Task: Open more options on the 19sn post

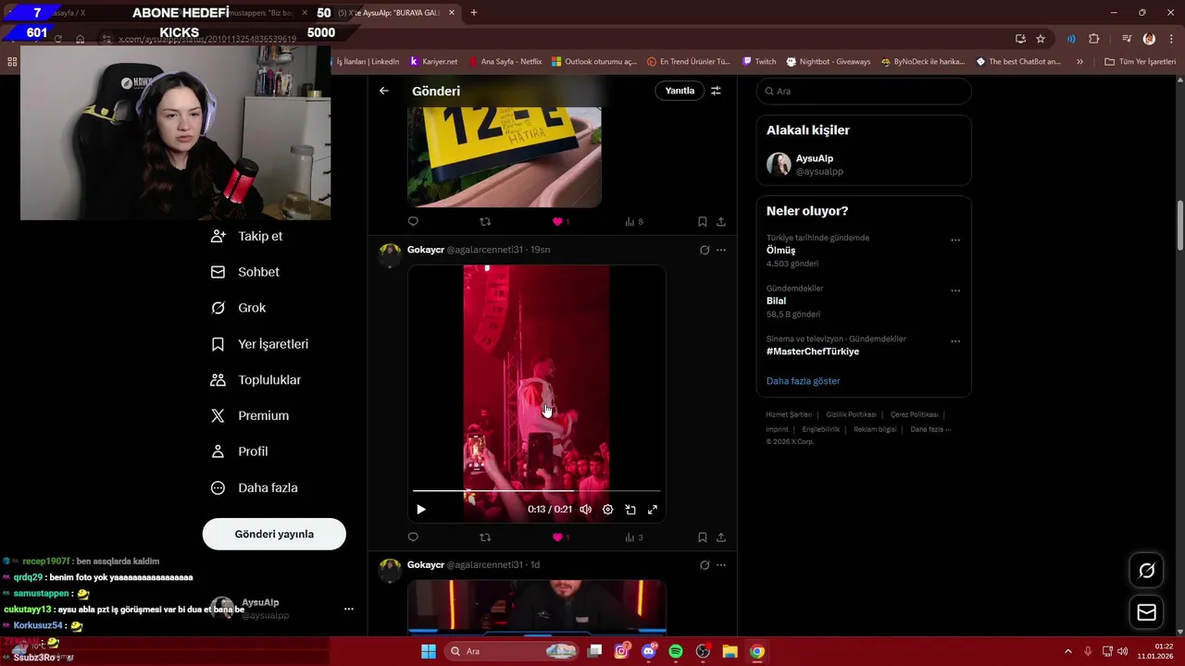Action: point(721,250)
